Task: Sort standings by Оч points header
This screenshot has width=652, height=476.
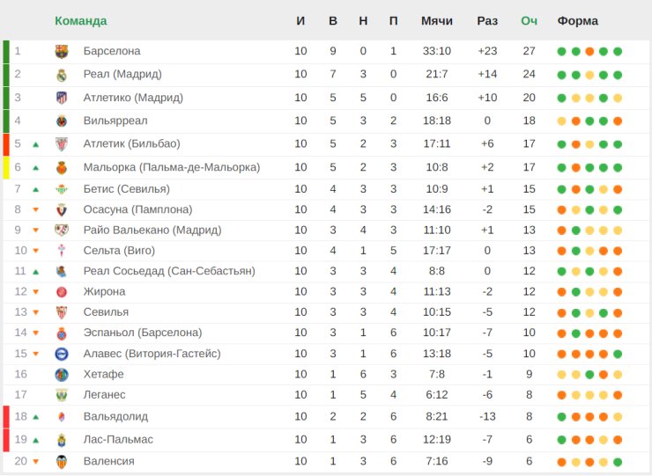Action: (x=529, y=21)
